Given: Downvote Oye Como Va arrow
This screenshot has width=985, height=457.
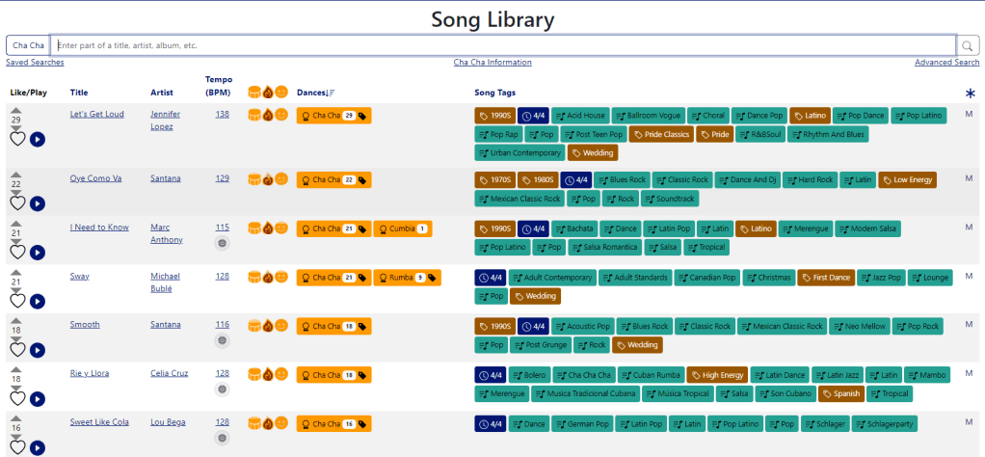Looking at the screenshot, I should click(x=17, y=193).
